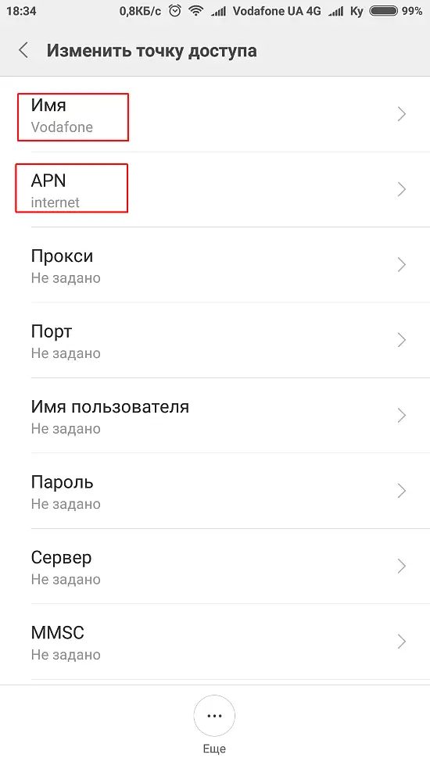430x758 pixels.
Task: Tap the Wi-Fi status bar icon
Action: pyautogui.click(x=196, y=11)
